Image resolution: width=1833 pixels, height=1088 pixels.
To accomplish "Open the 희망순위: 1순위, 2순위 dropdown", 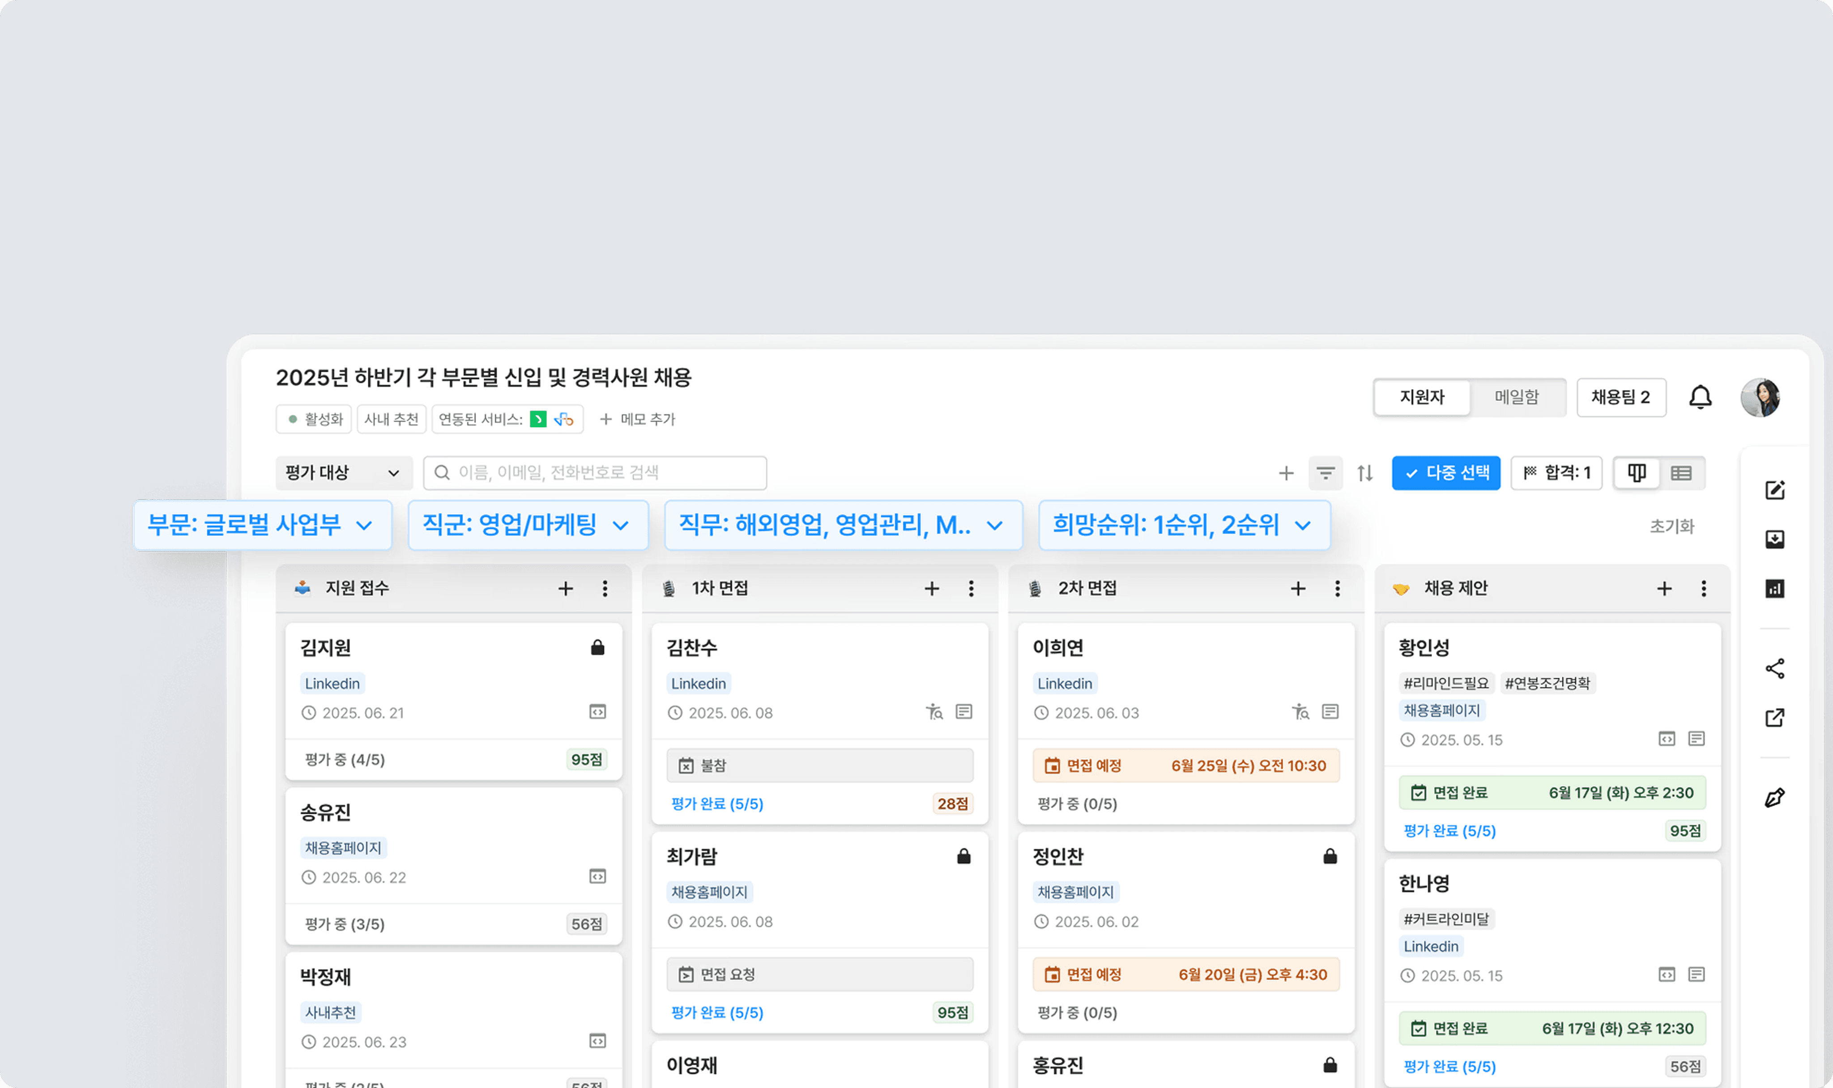I will pyautogui.click(x=1184, y=525).
